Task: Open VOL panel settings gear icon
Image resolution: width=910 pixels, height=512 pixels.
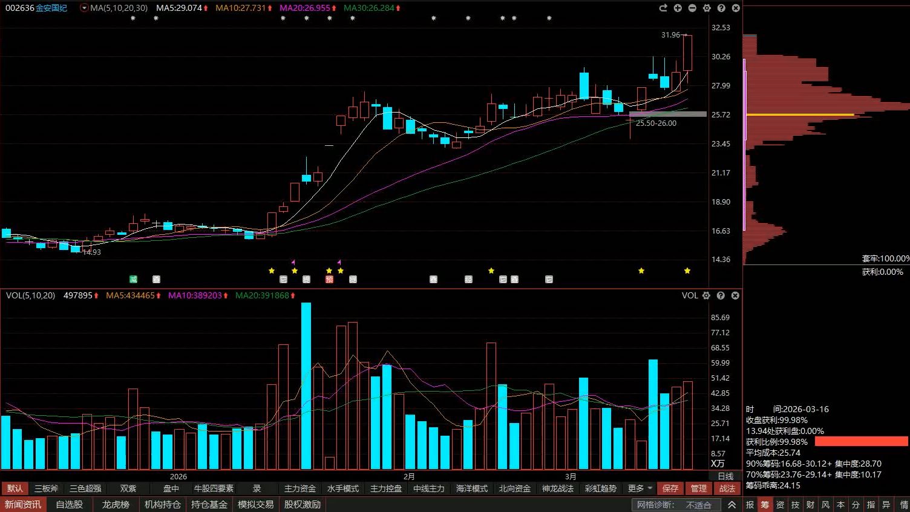Action: [706, 295]
